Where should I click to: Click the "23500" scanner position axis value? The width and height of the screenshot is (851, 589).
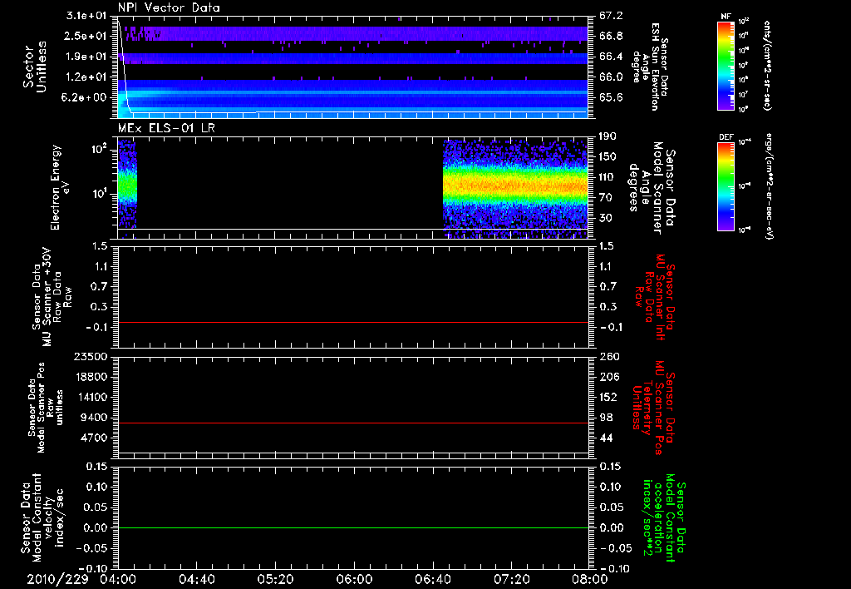pos(90,356)
